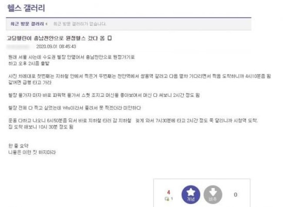The height and width of the screenshot is (207, 283).
Task: Click the sentence mentioning Wls이라서
Action: (x=74, y=108)
